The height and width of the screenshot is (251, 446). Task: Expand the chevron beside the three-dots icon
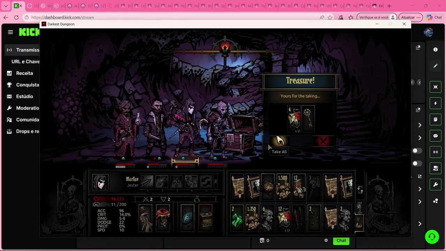[420, 202]
